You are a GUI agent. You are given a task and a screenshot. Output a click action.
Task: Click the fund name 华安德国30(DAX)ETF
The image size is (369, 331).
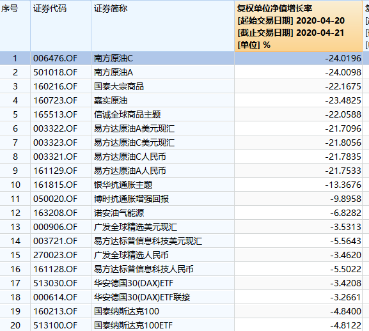click(x=134, y=283)
